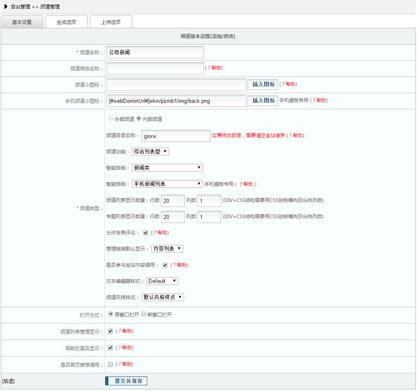
Task: Uncheck the 导航栏是否显示 checkbox
Action: tap(111, 347)
